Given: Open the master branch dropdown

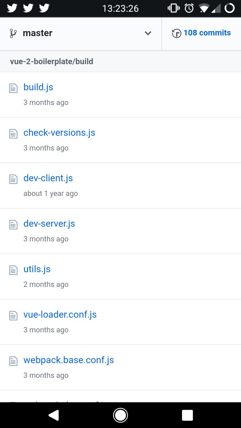Looking at the screenshot, I should [x=81, y=33].
